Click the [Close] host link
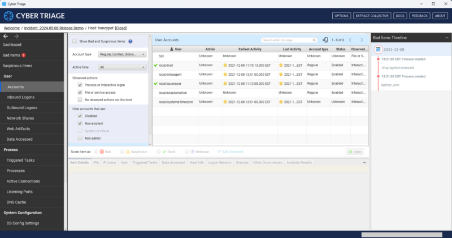This screenshot has width=452, height=238. [120, 28]
